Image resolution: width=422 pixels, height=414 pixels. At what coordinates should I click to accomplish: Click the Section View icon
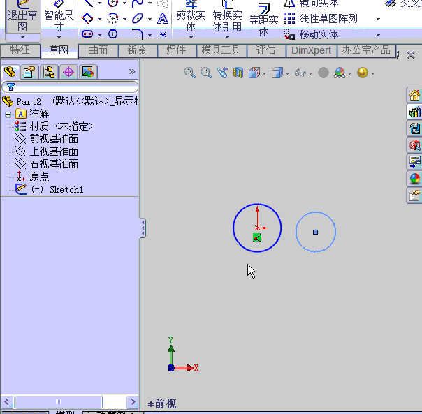point(238,73)
